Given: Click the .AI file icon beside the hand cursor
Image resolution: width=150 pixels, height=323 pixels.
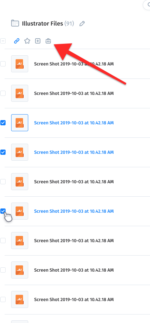Looking at the screenshot, I should point(20,211).
